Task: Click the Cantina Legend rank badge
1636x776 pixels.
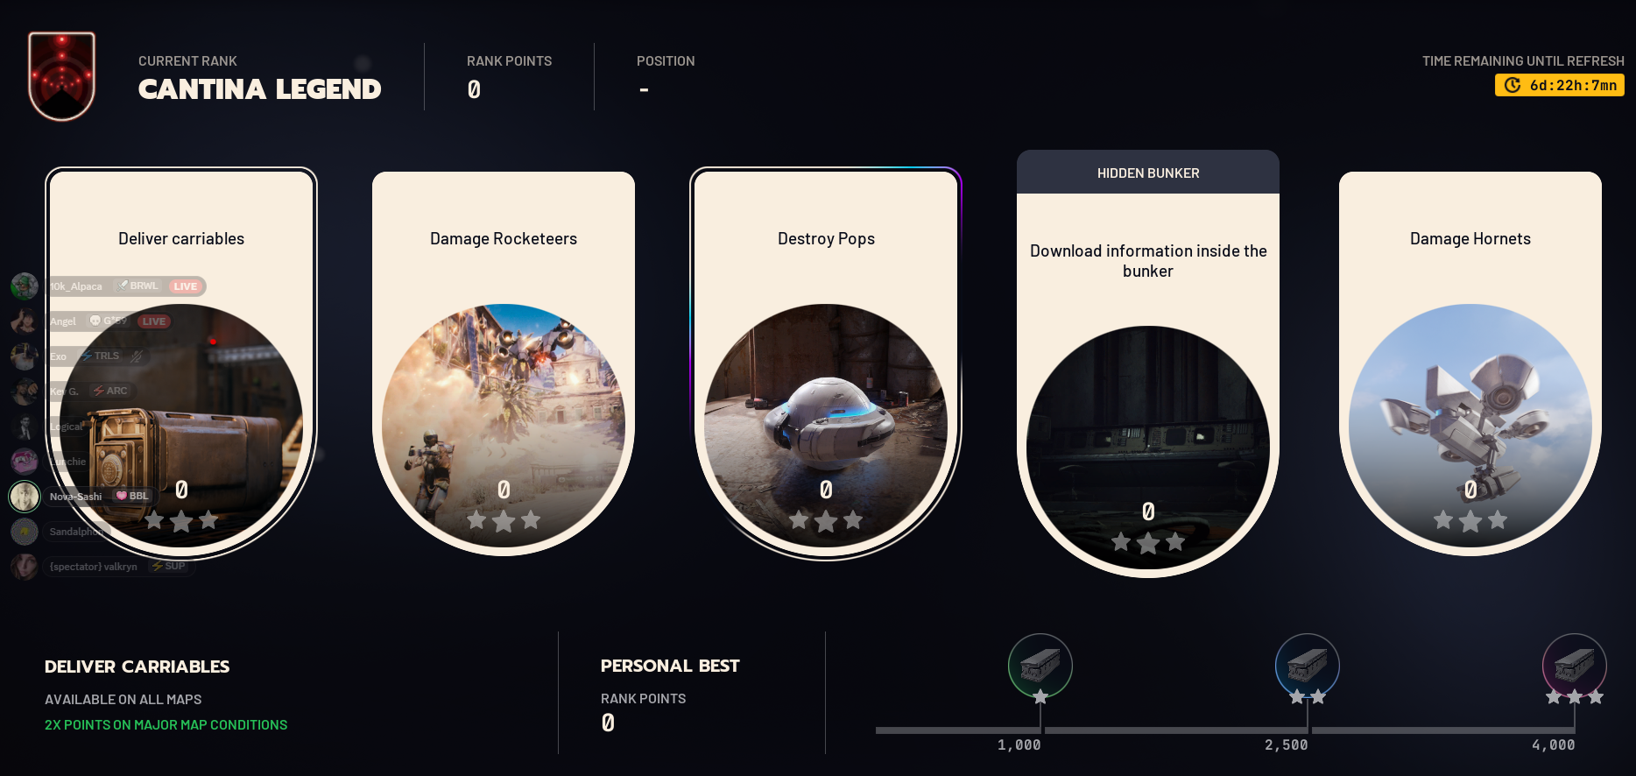Action: [x=61, y=76]
